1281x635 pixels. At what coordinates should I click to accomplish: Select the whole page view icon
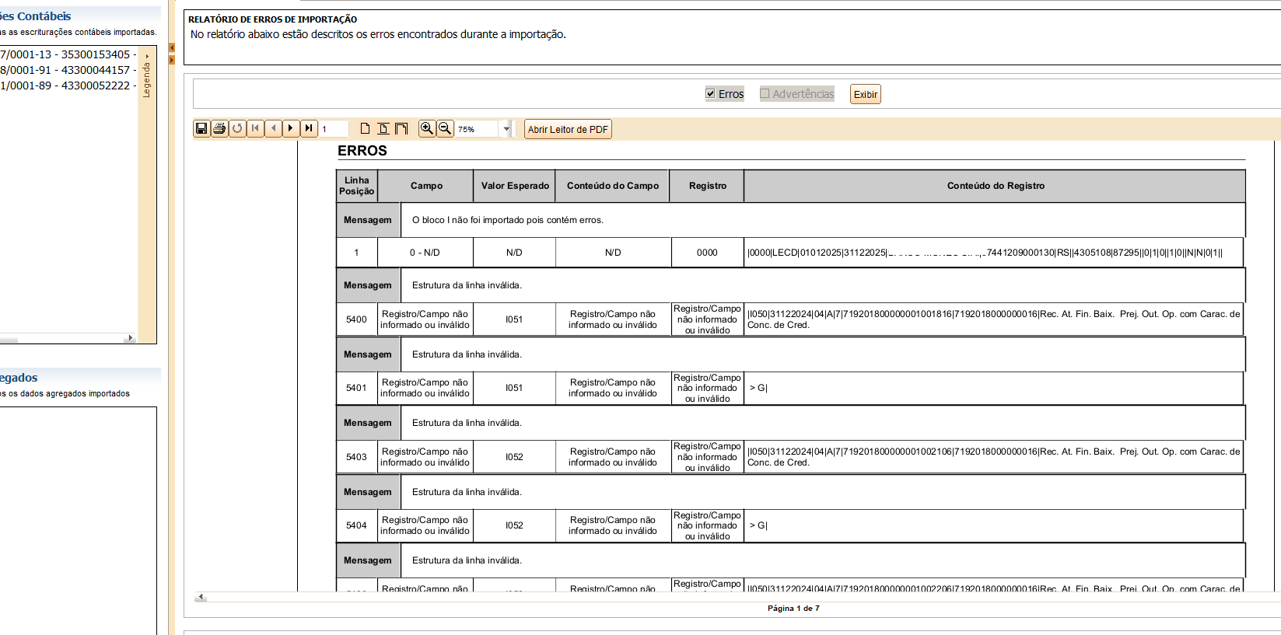(x=365, y=128)
